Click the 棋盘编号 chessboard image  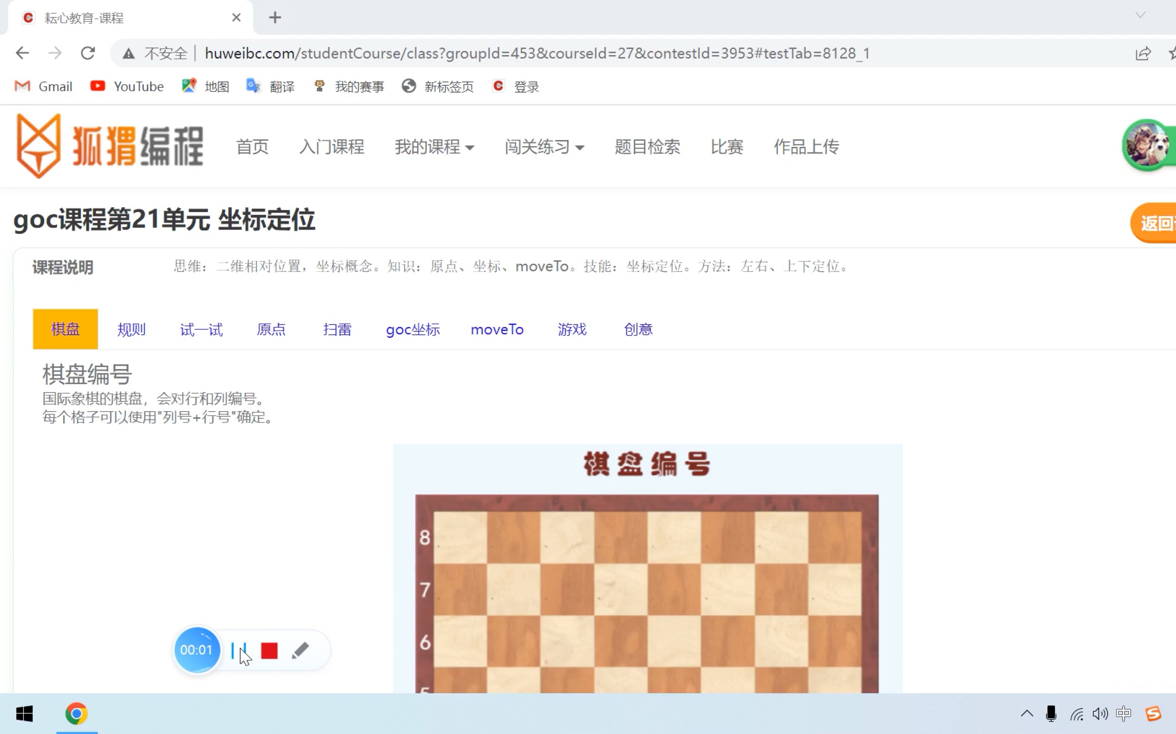coord(647,568)
